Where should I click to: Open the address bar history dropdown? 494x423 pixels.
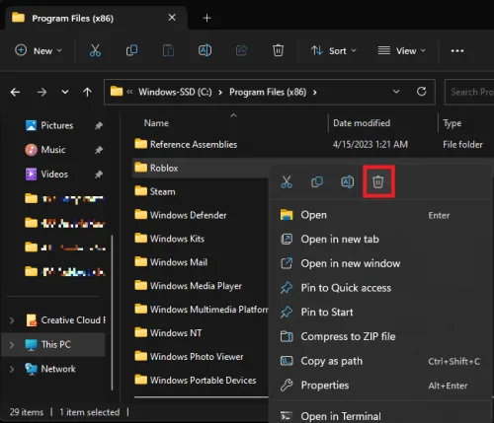396,92
